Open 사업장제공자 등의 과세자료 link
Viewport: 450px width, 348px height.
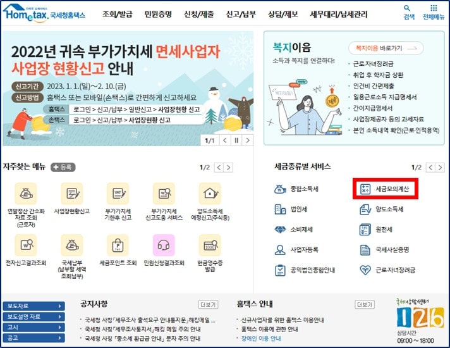[x=388, y=119]
